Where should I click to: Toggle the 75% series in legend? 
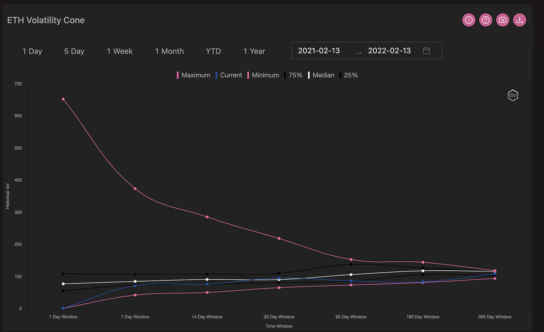point(293,75)
